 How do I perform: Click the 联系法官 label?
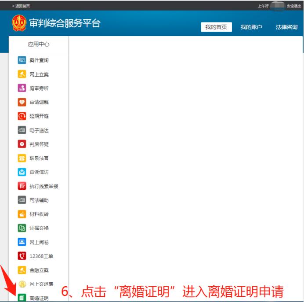pos(39,158)
